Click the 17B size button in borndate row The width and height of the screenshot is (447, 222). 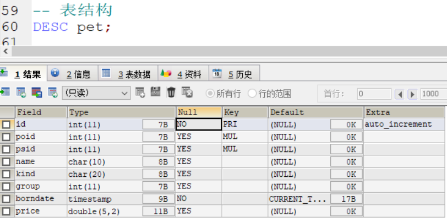click(347, 199)
